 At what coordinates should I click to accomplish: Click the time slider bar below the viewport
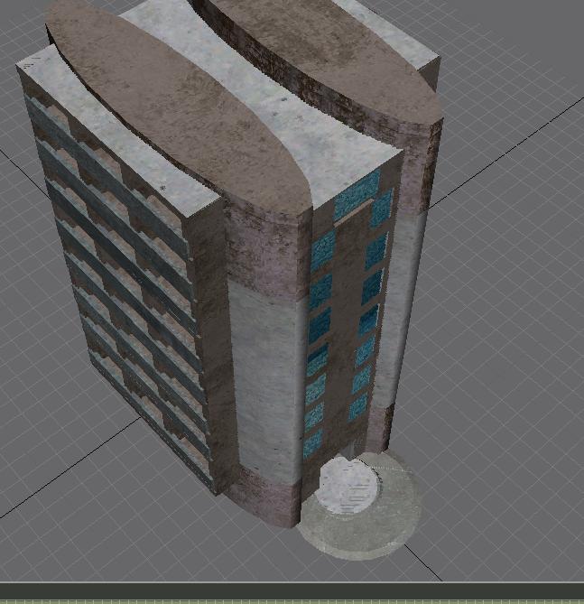click(x=292, y=590)
